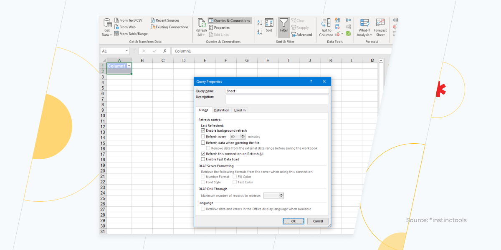
Task: Select row header 10
Action: 103,115
